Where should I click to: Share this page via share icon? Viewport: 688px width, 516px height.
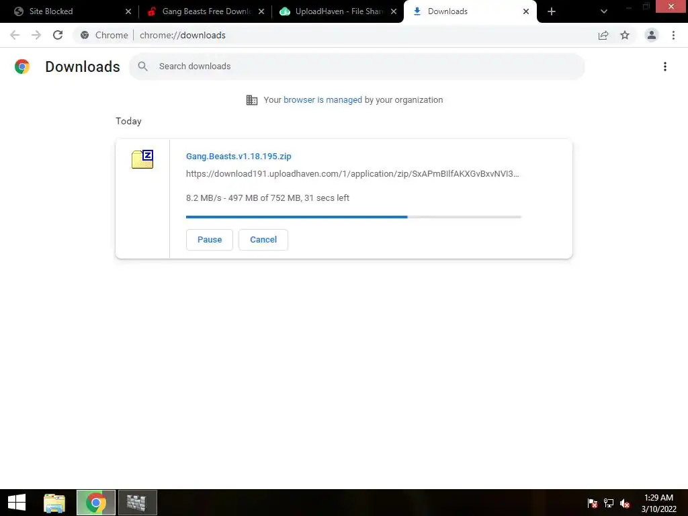[x=603, y=35]
